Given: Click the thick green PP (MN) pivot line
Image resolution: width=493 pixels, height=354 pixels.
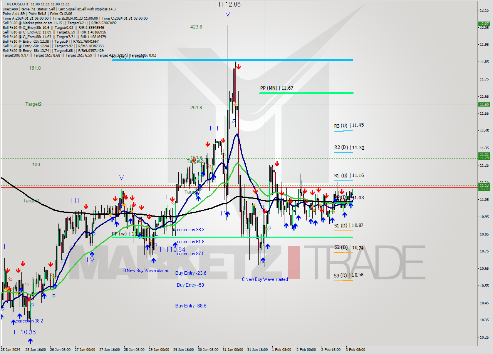Looking at the screenshot, I should (307, 93).
